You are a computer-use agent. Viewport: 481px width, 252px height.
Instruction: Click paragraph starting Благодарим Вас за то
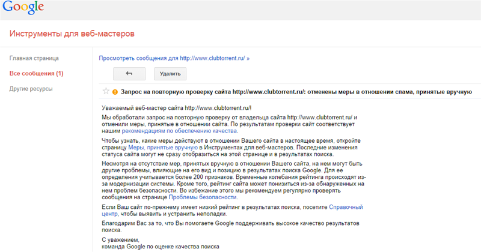click(230, 227)
